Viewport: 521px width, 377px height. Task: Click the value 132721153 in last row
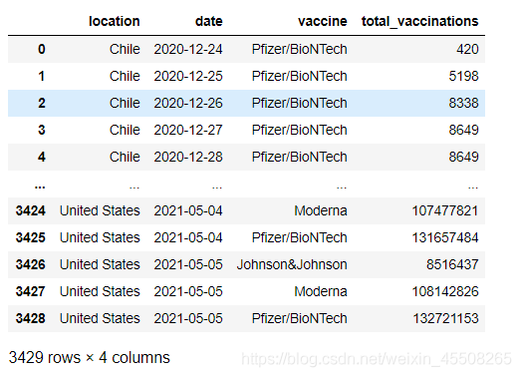pyautogui.click(x=445, y=319)
